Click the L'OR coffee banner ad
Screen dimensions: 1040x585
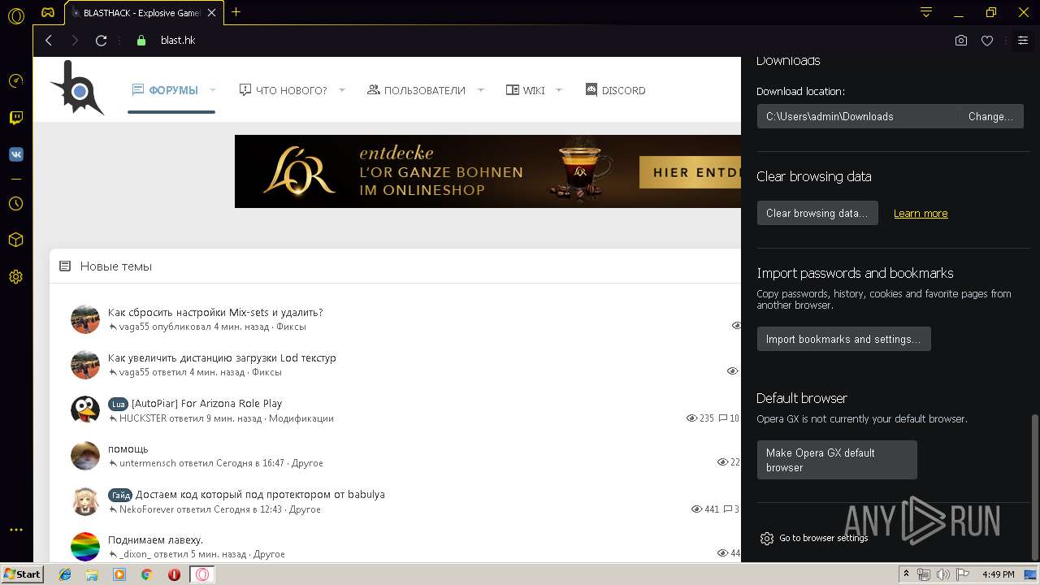[x=487, y=171]
